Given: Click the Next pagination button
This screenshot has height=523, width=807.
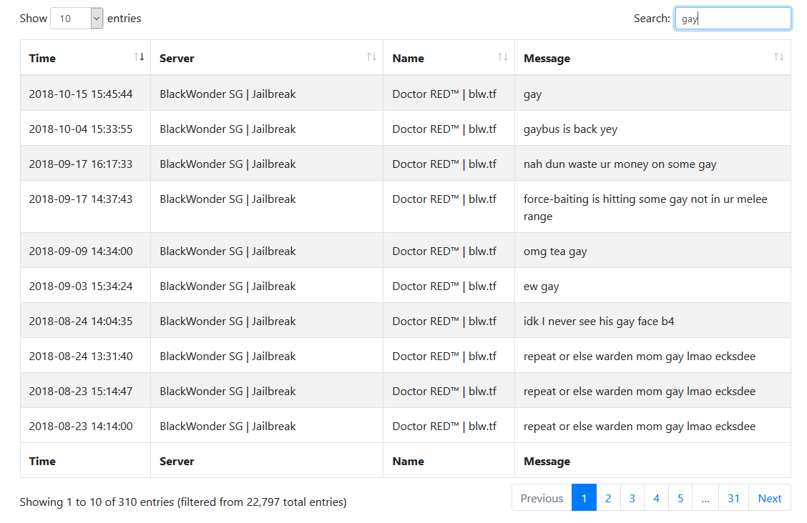Looking at the screenshot, I should [x=769, y=498].
